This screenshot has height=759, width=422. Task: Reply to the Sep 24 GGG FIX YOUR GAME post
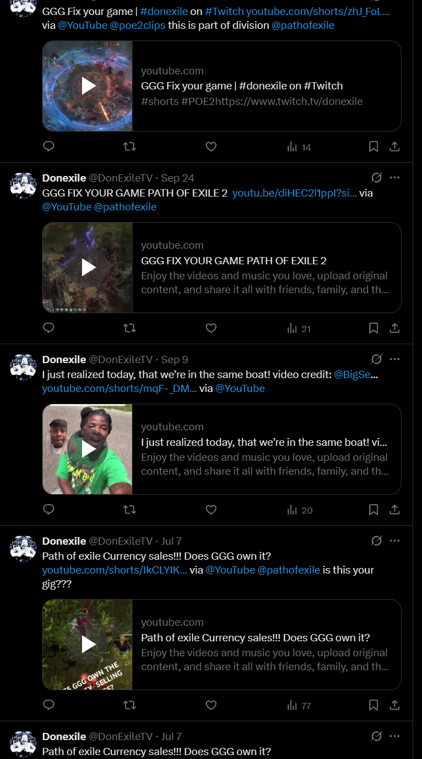click(x=49, y=328)
